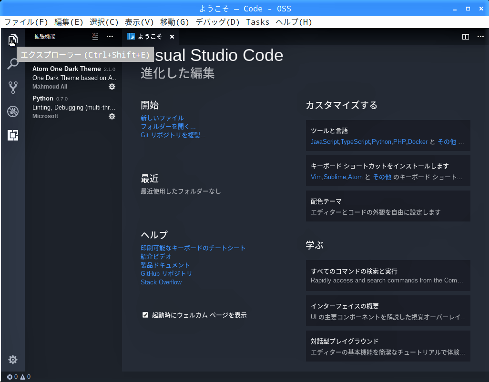Screen dimensions: 489x382
Task: Select the Python extension in the list
Action: (x=73, y=107)
